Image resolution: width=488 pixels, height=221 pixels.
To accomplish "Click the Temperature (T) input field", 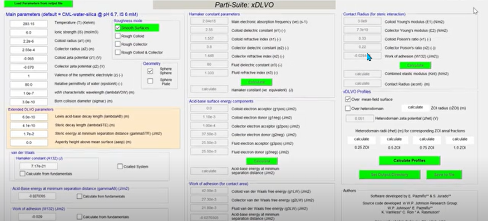I will 29,24.
